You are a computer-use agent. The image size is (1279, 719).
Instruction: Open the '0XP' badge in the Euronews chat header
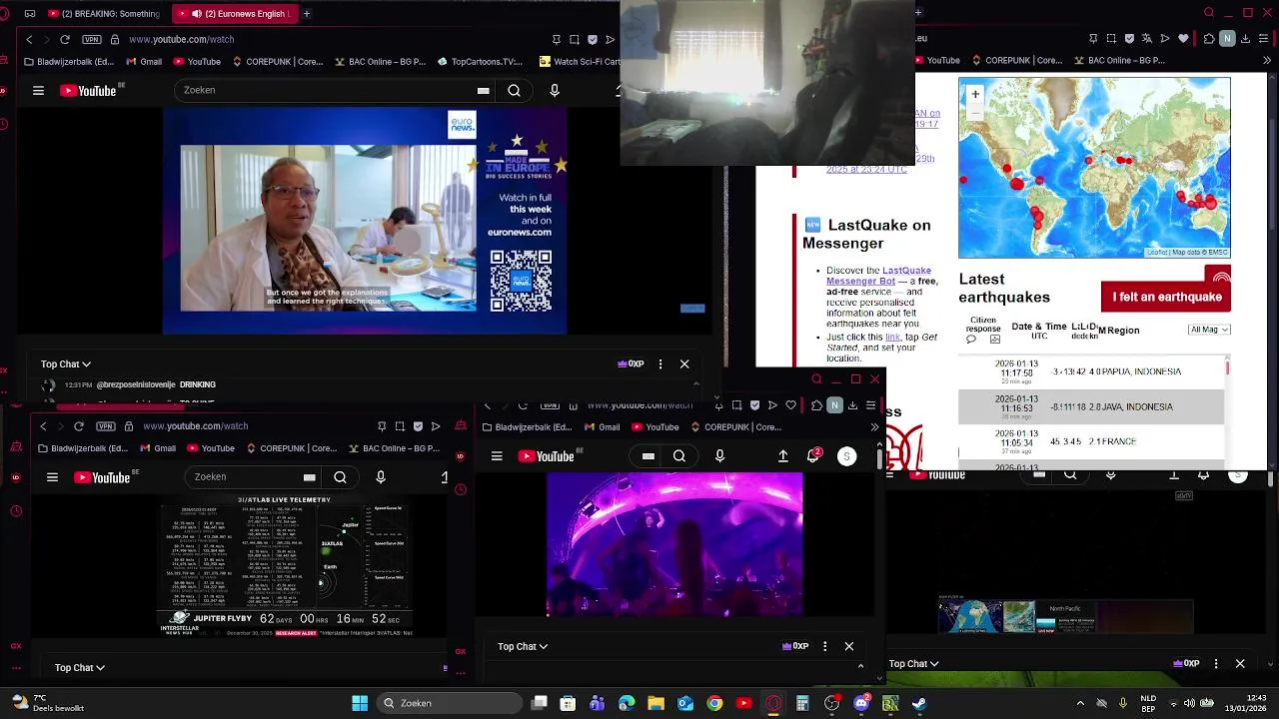click(631, 363)
